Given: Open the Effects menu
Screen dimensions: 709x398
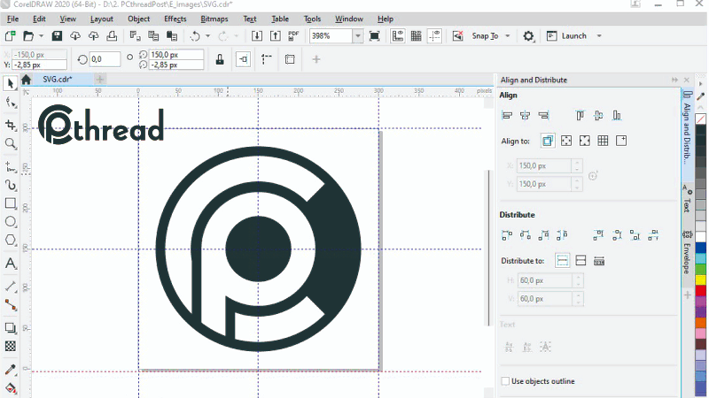Looking at the screenshot, I should [175, 19].
